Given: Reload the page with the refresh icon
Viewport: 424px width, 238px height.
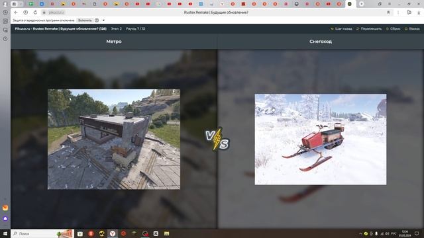Looking at the screenshot, I should click(35, 13).
